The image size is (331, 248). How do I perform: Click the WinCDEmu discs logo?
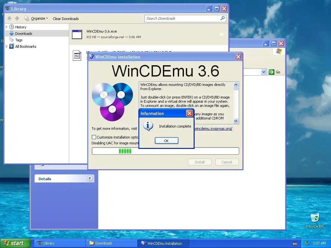tap(112, 102)
